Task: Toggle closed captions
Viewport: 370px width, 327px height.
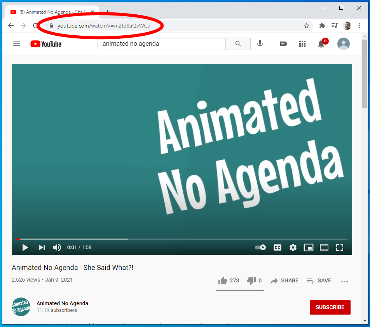Action: point(277,247)
